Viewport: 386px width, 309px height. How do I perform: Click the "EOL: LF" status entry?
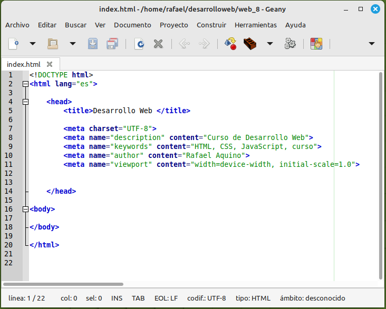click(x=166, y=298)
